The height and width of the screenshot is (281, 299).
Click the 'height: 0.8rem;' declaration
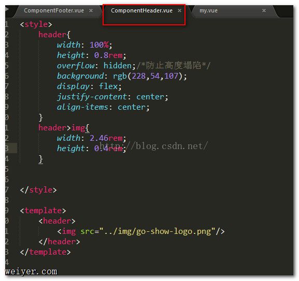point(92,55)
